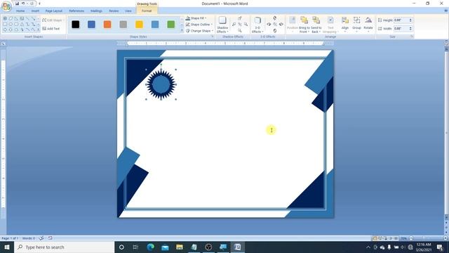
Task: Open Position dropdown in Arrange group
Action: [293, 24]
